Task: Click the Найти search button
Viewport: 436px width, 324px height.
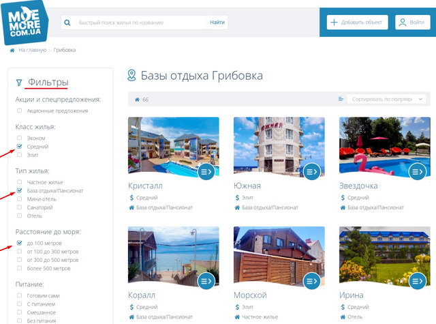Action: click(x=217, y=23)
